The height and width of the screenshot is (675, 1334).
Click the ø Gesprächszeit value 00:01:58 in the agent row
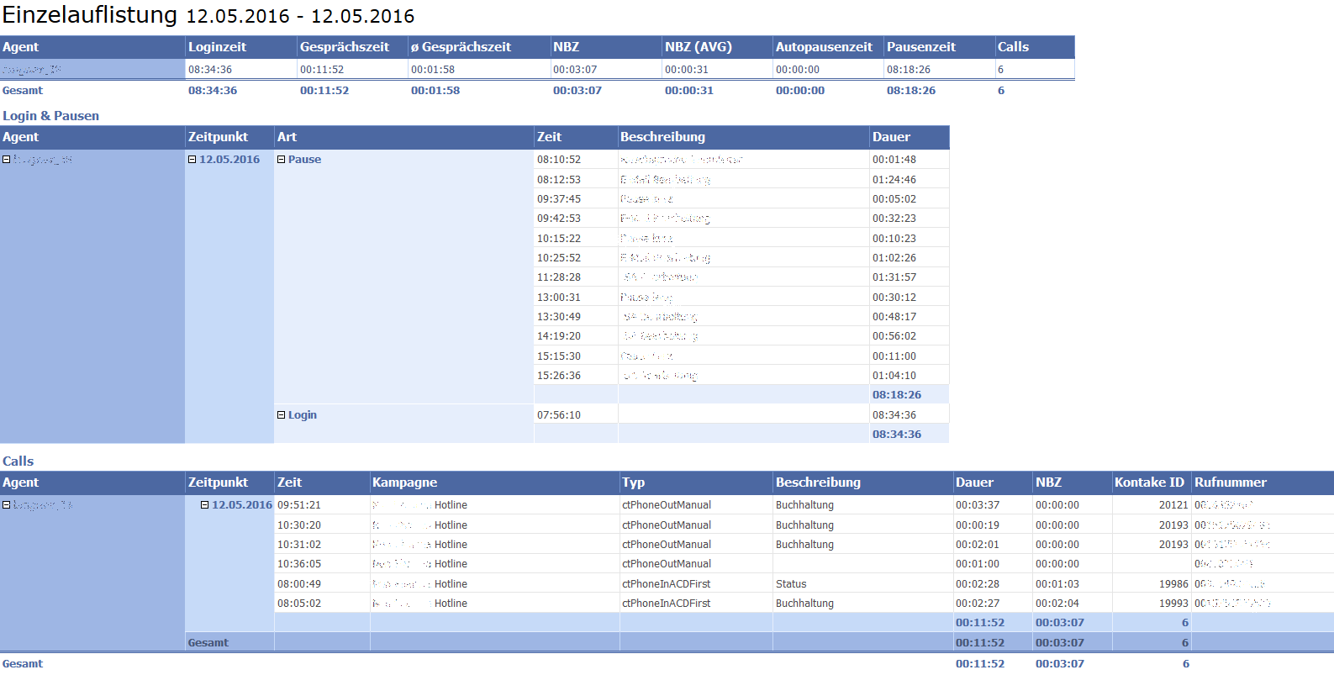pyautogui.click(x=433, y=70)
